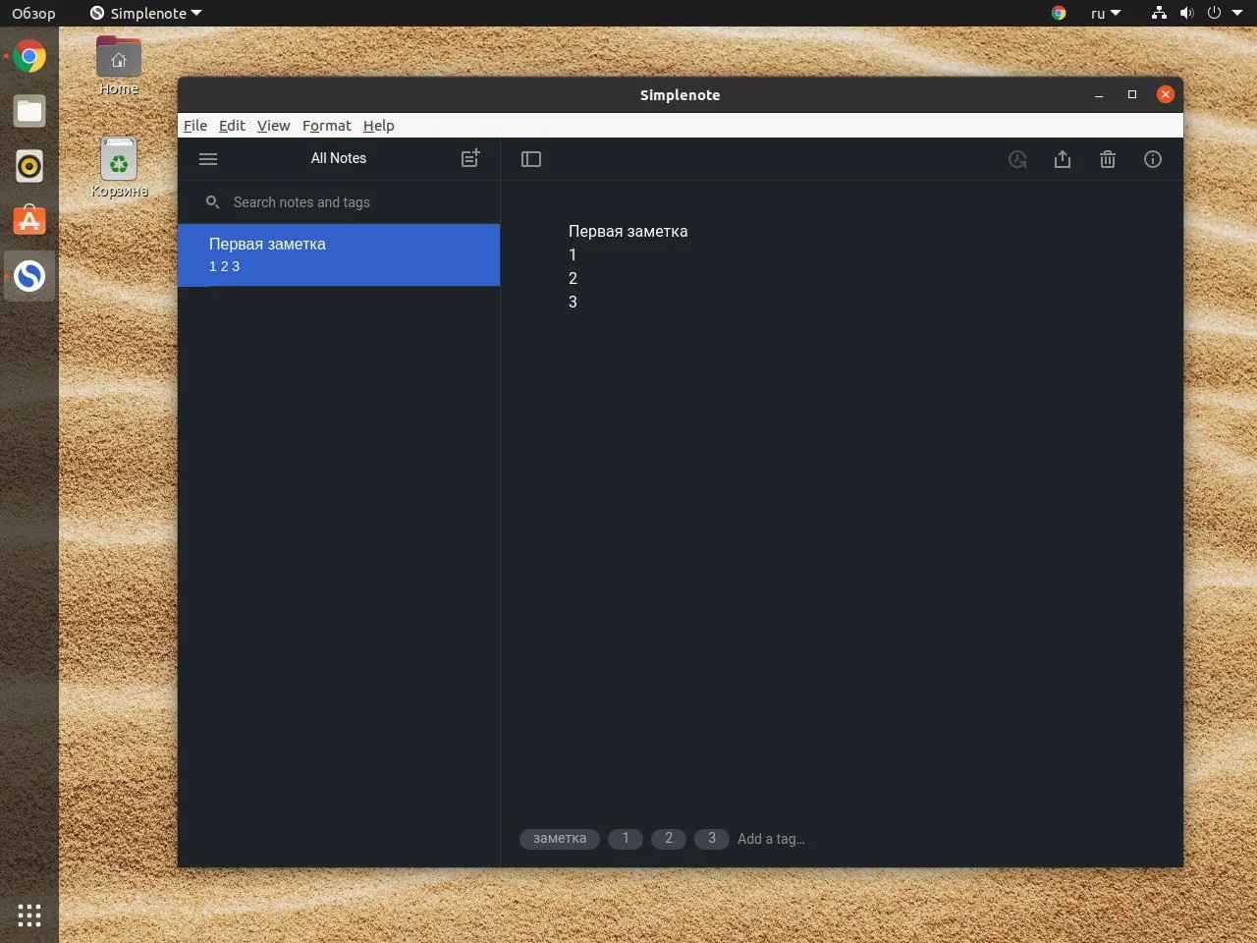Click the 'Add a tag…' field
Image resolution: width=1257 pixels, height=943 pixels.
point(771,839)
